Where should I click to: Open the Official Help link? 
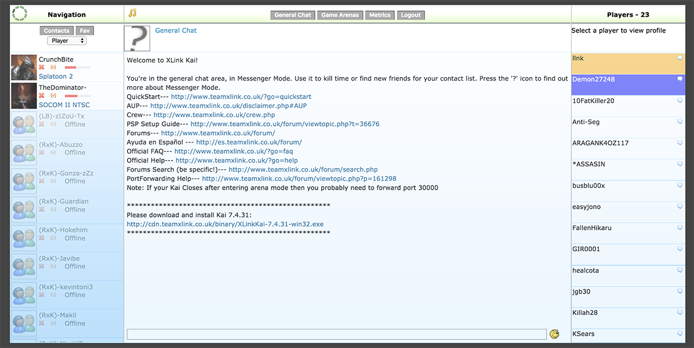tap(237, 160)
